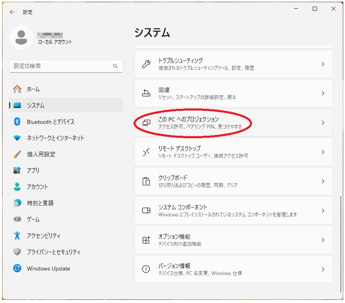
Task: Click chevron on システム コンポーネント row
Action: (323, 211)
